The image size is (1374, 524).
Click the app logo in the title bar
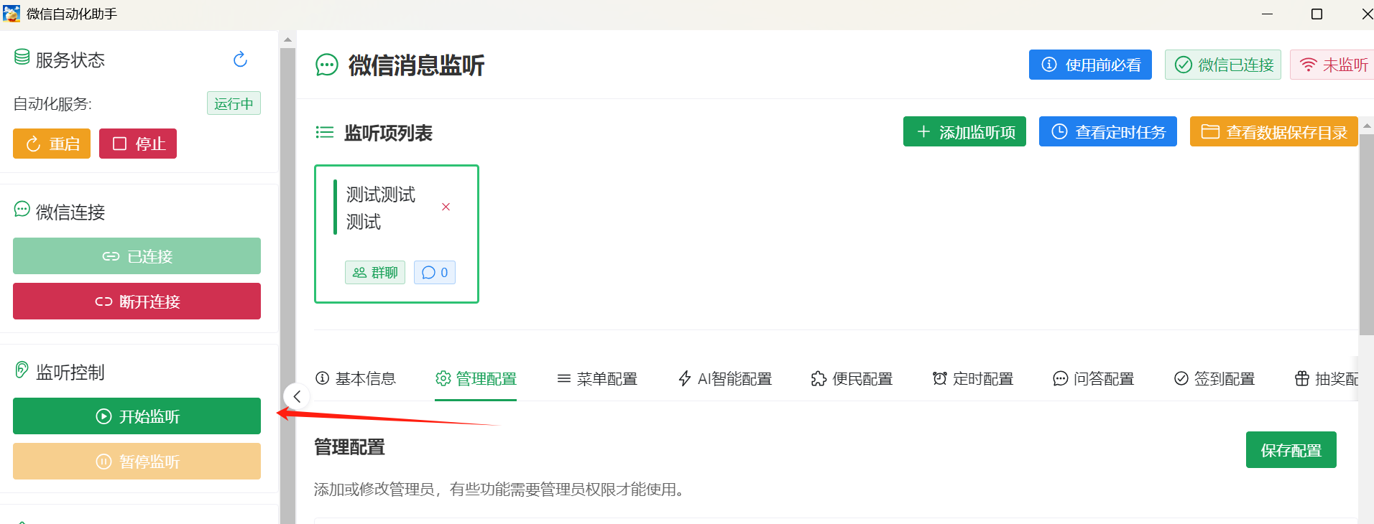(x=11, y=14)
